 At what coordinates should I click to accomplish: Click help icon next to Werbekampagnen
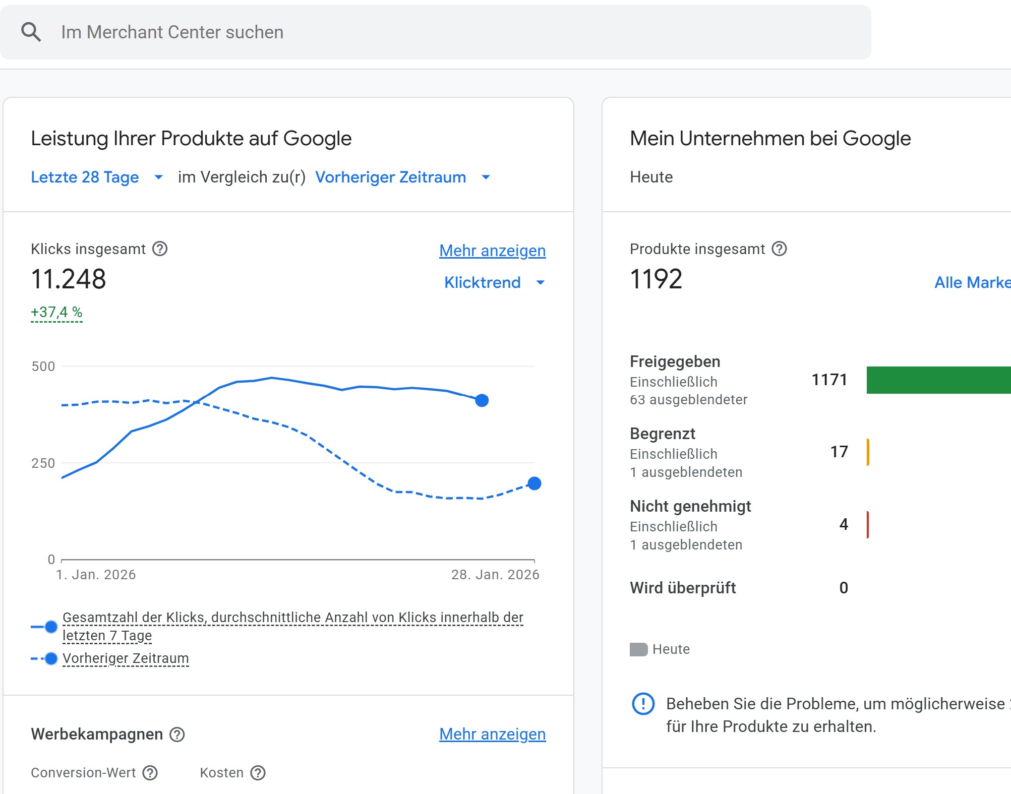pyautogui.click(x=177, y=735)
